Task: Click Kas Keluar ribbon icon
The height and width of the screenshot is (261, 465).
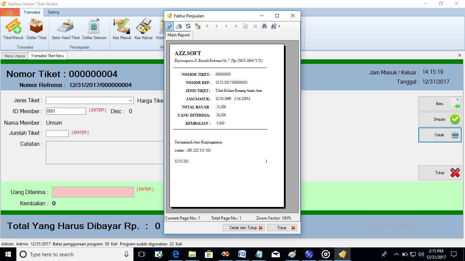Action: point(144,29)
